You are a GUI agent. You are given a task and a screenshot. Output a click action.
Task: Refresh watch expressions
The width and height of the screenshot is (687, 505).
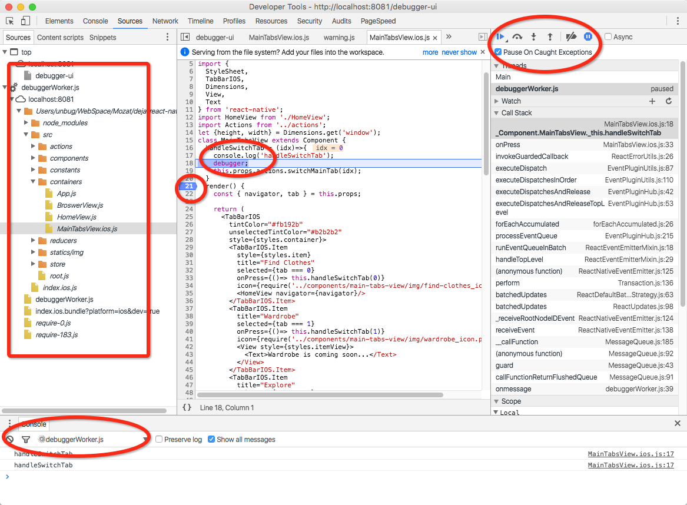coord(669,101)
